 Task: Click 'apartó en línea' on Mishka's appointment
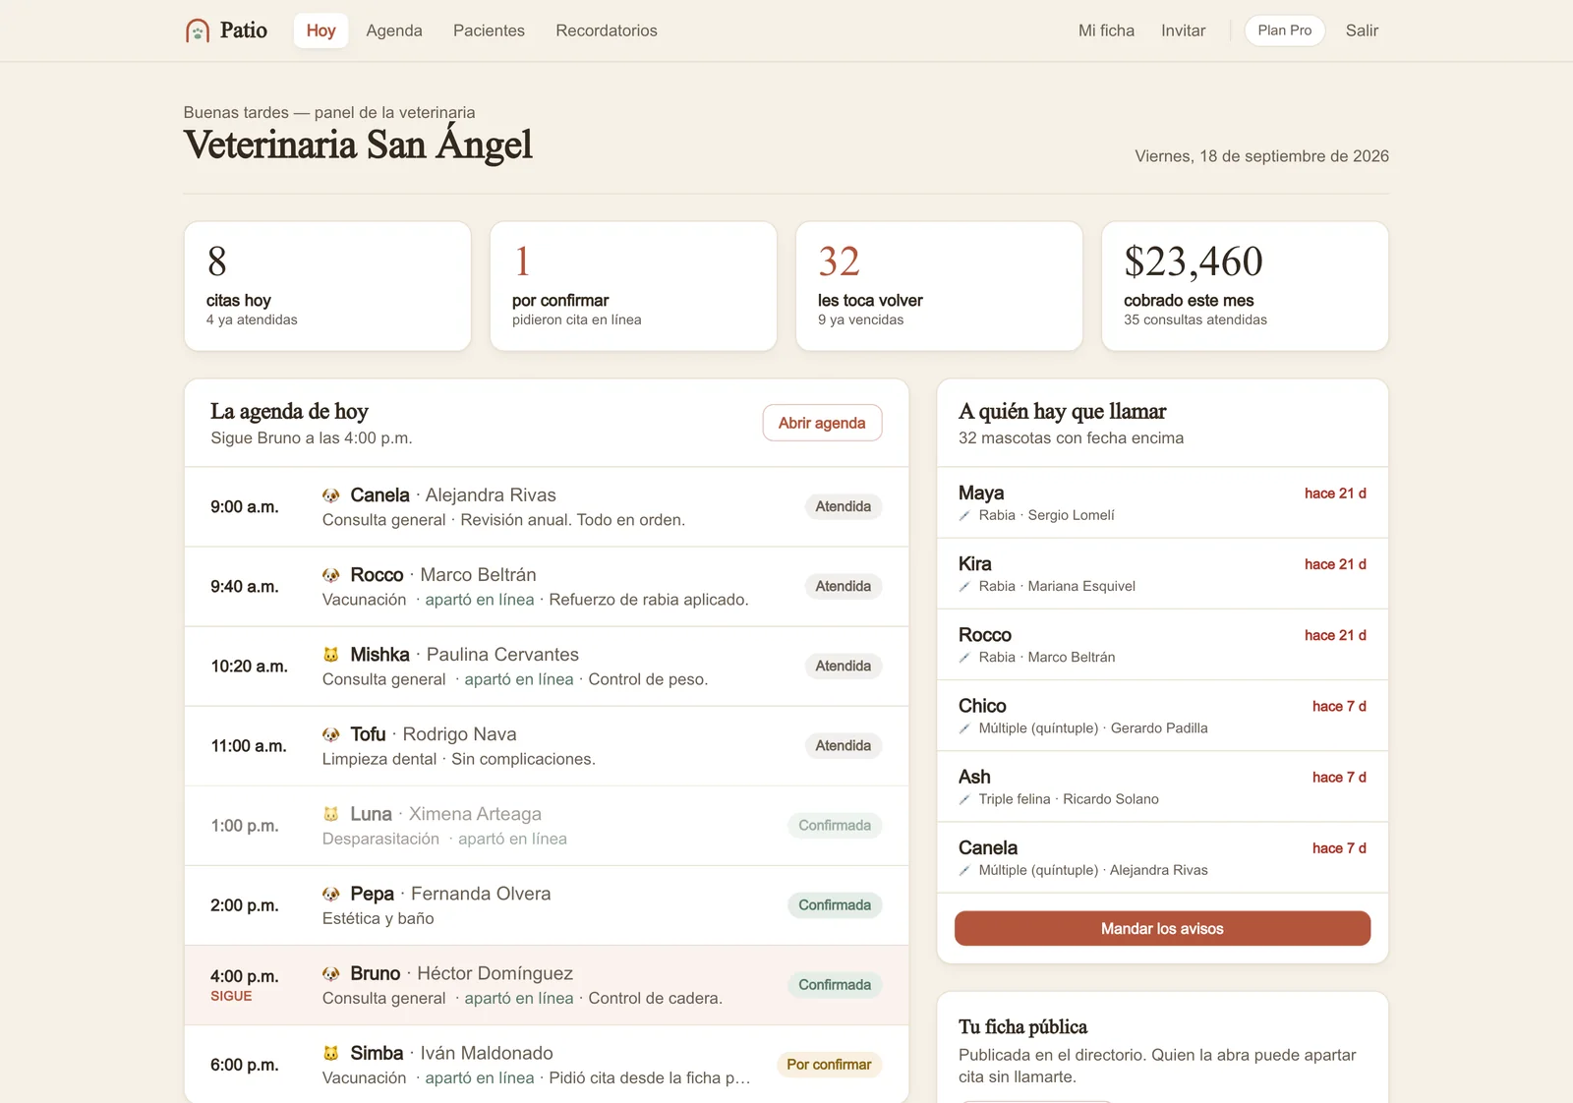(519, 679)
